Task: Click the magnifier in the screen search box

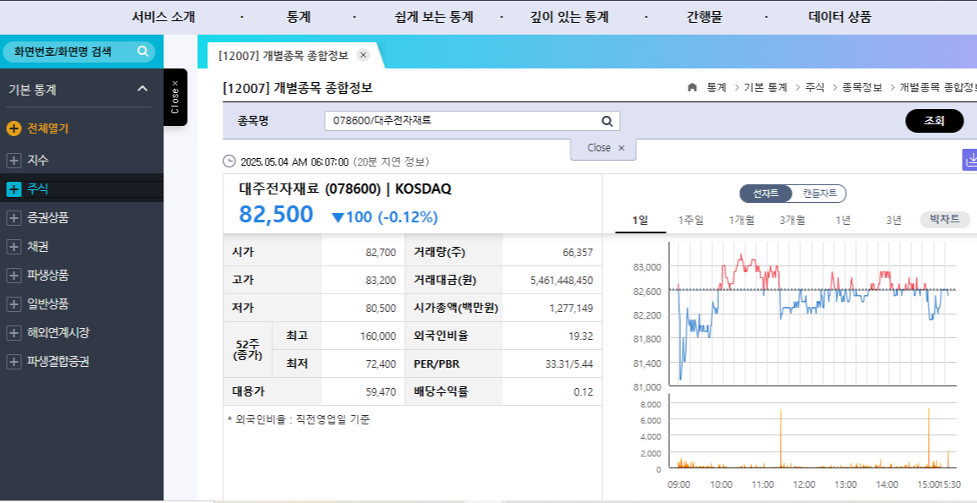Action: [x=143, y=51]
